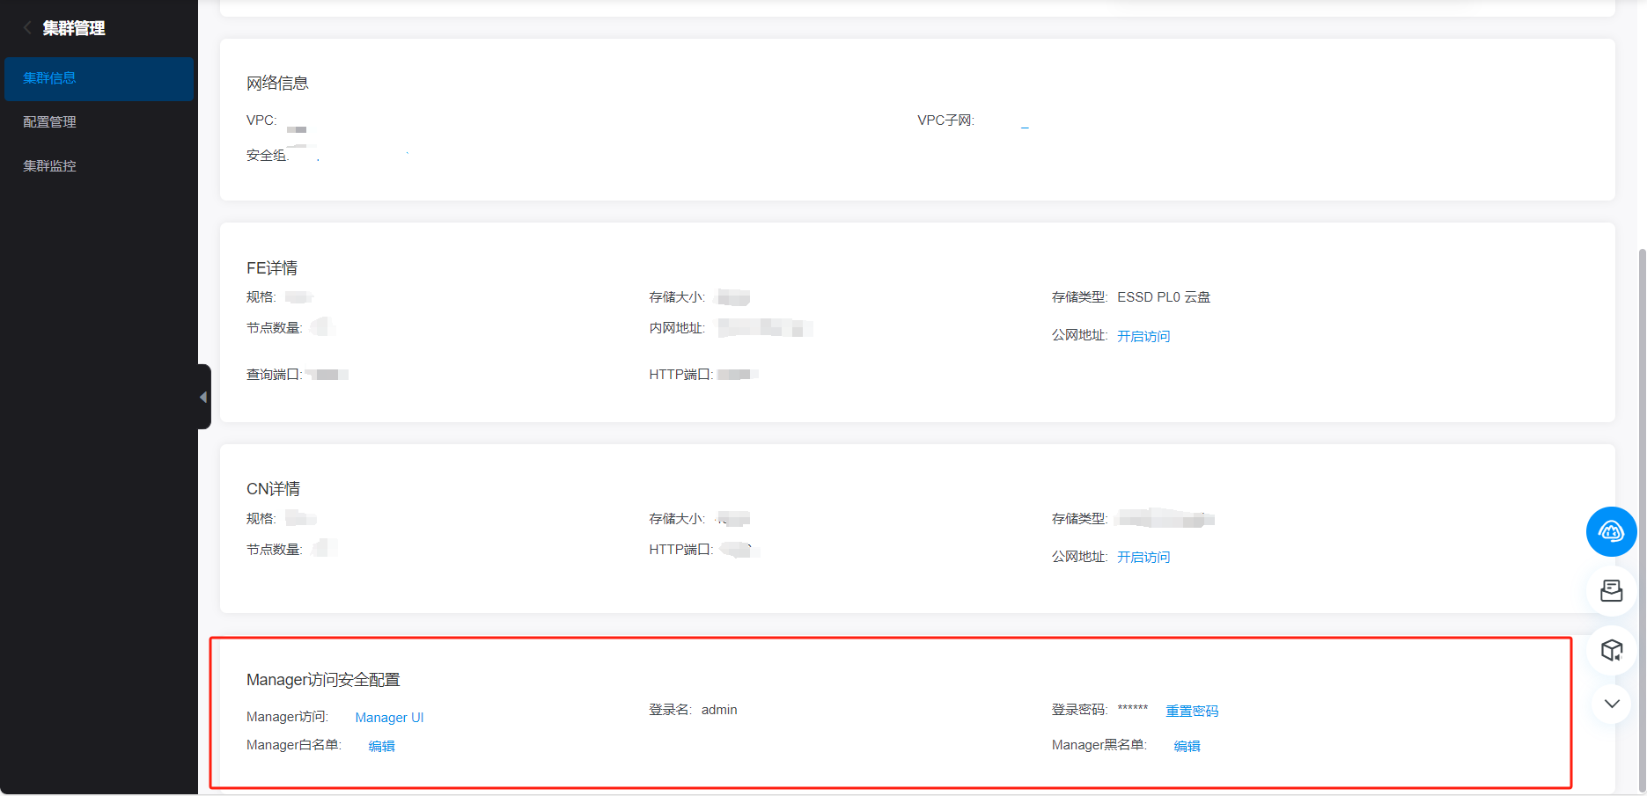
Task: Click the CN详情 section heading
Action: [273, 489]
